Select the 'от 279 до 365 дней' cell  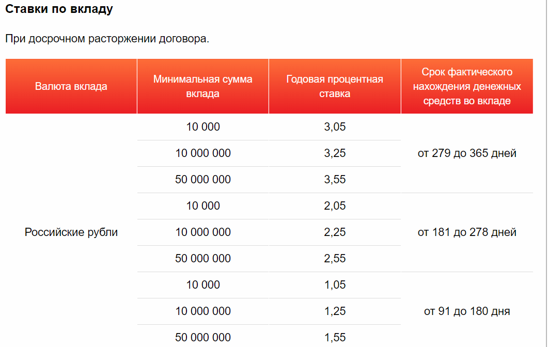click(467, 153)
